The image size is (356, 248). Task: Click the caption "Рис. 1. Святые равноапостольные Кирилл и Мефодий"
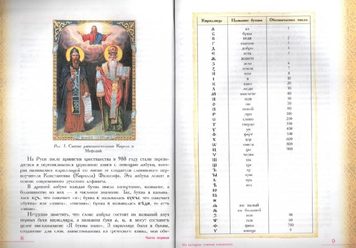[94, 148]
